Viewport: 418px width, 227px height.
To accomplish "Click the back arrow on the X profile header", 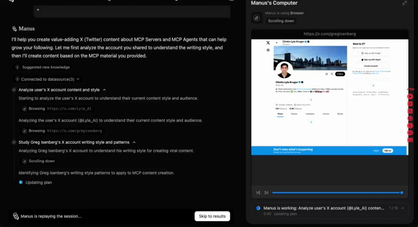I will coord(277,43).
